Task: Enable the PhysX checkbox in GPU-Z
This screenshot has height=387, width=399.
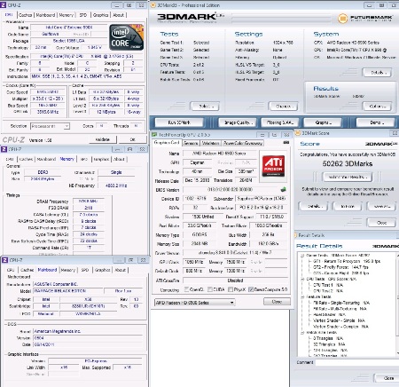Action: pyautogui.click(x=231, y=289)
